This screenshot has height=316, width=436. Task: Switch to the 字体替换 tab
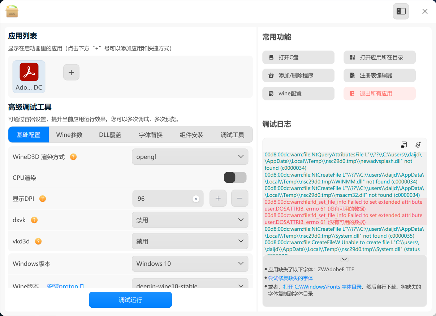coord(151,135)
